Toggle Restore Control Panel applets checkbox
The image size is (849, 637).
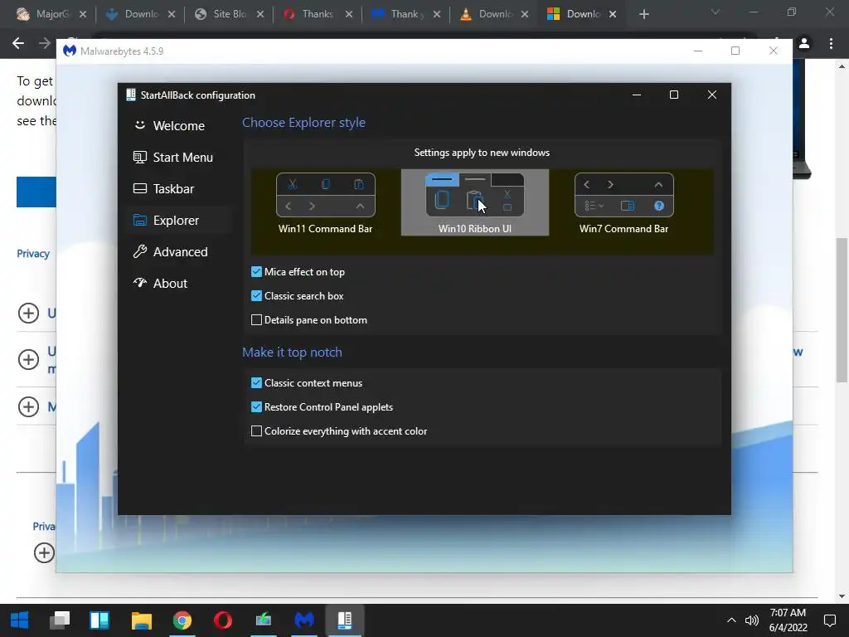pyautogui.click(x=257, y=406)
